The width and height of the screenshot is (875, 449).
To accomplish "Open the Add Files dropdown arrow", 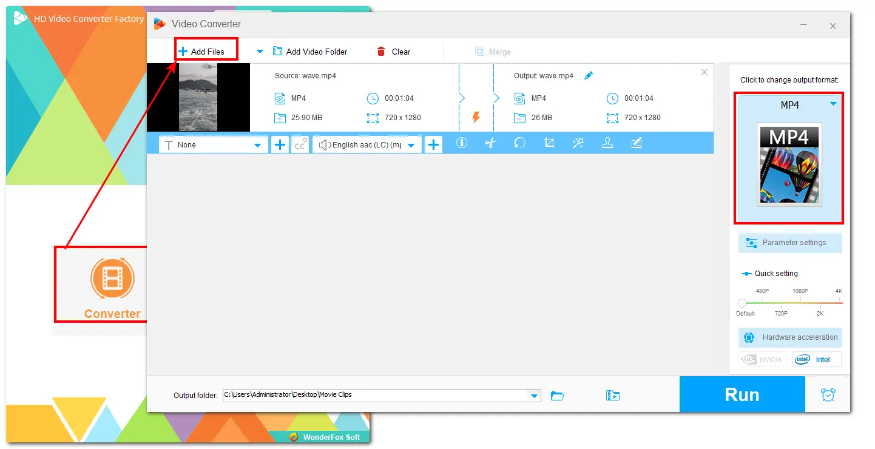I will click(x=260, y=52).
